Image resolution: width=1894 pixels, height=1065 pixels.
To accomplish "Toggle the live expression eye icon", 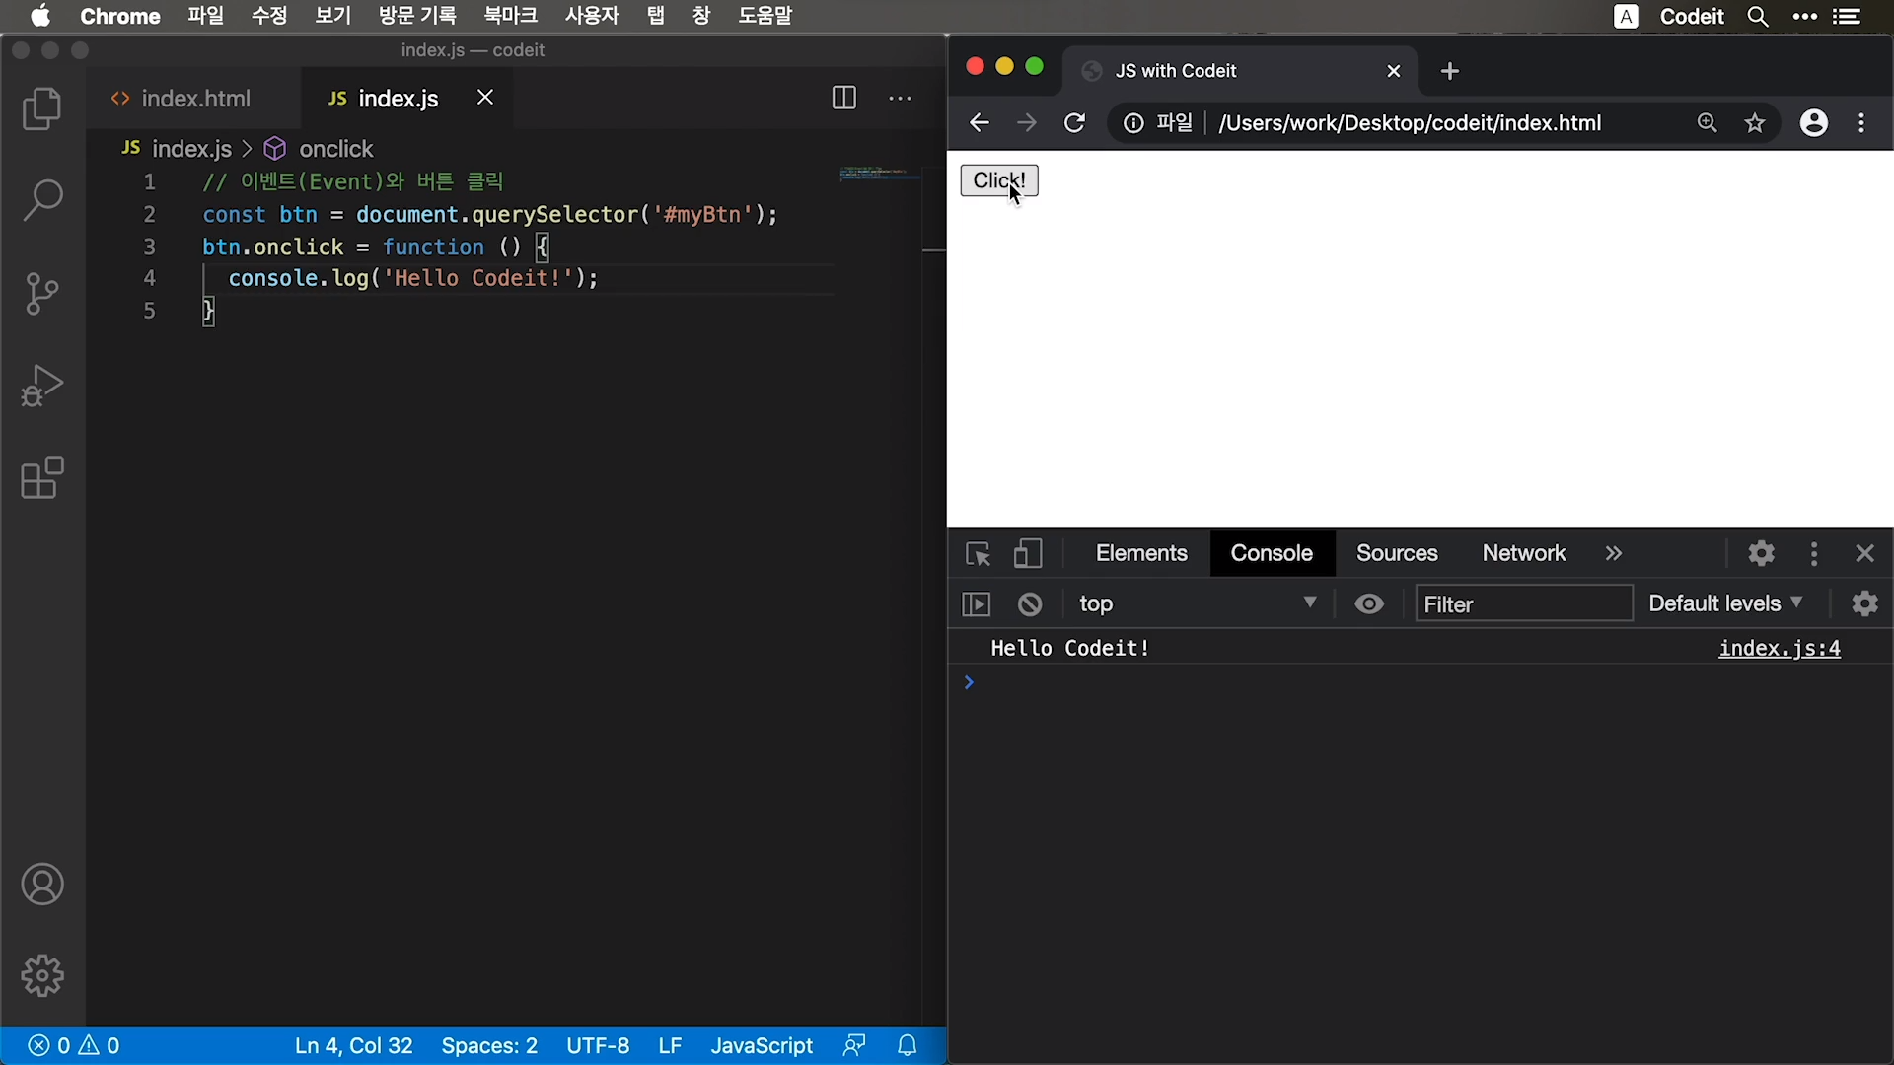I will [1369, 604].
